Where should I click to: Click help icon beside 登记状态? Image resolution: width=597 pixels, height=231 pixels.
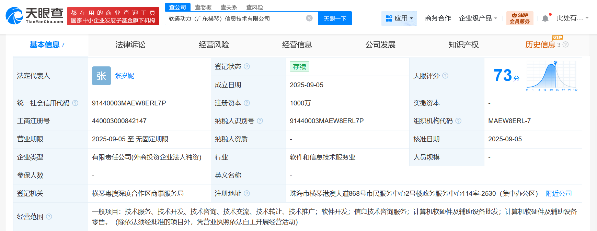point(247,66)
